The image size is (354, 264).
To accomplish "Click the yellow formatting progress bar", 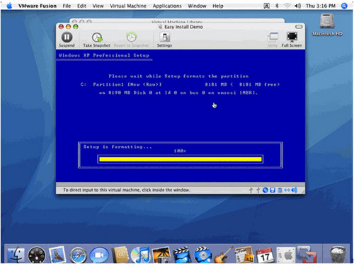I will tap(181, 159).
